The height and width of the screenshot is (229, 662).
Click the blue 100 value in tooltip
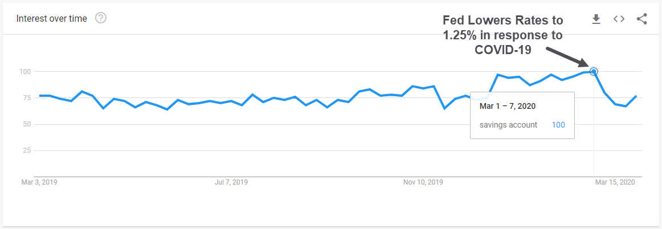tap(558, 125)
